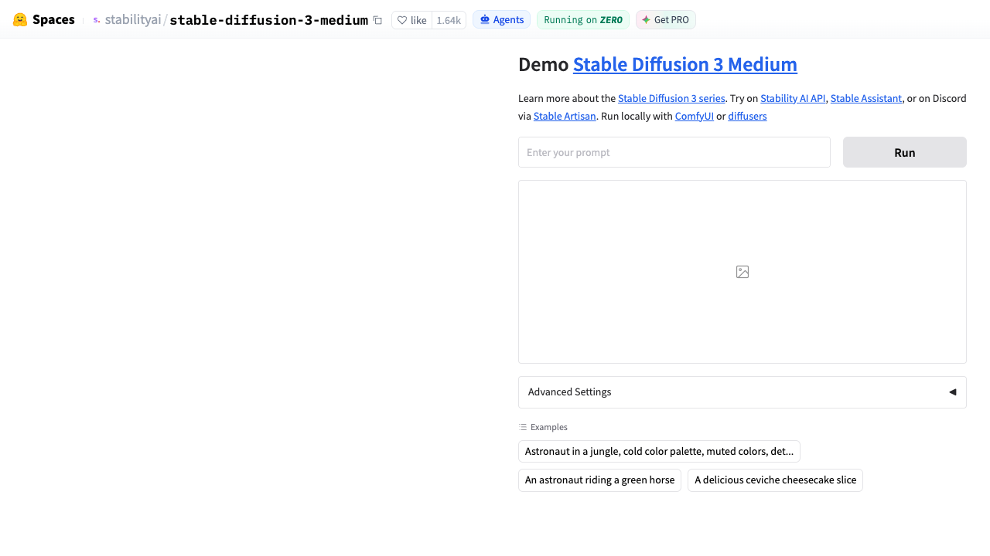
Task: Choose An astronaut riding a green horse example
Action: pos(599,480)
